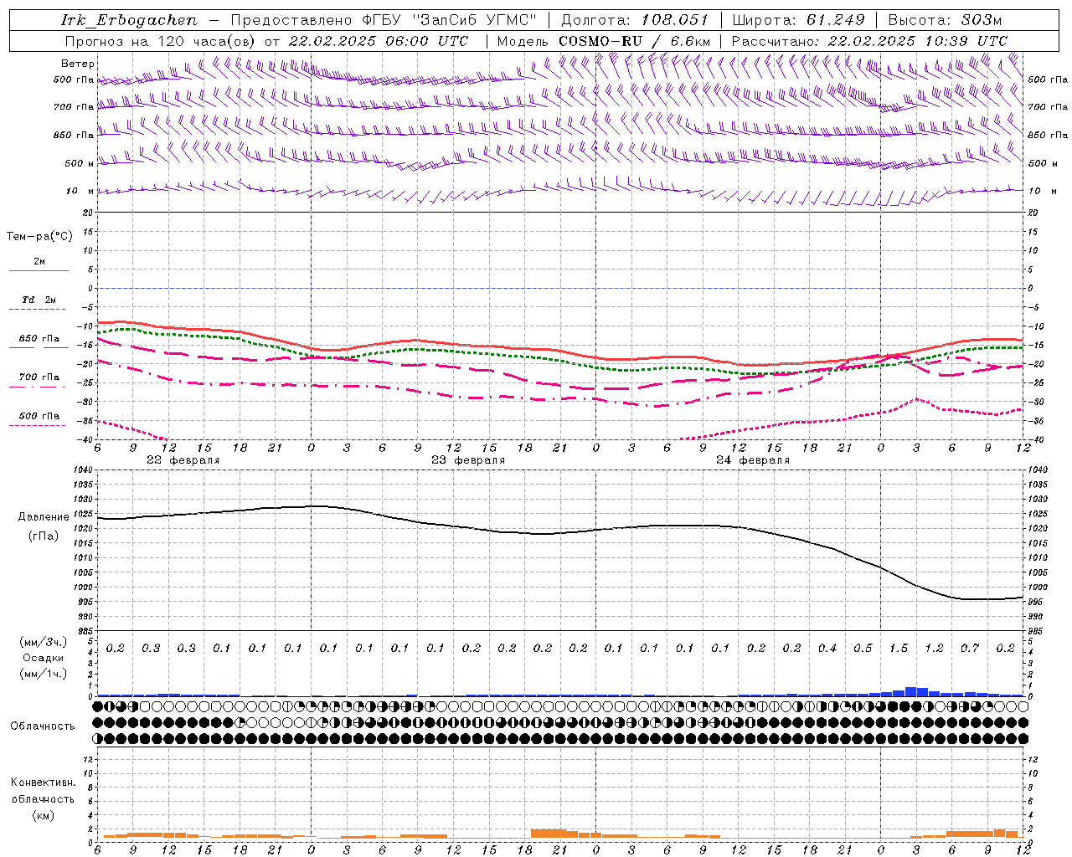The image size is (1072, 857).
Task: Click the 0.4 precipitation value
Action: 827,649
